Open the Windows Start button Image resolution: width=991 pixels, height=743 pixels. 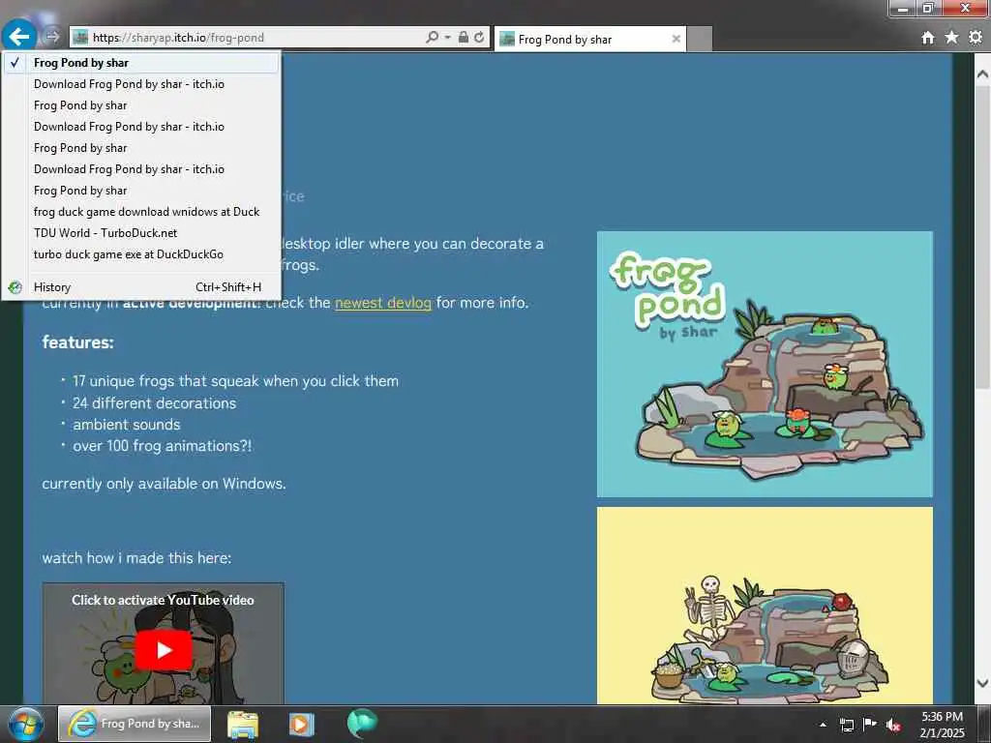[25, 724]
